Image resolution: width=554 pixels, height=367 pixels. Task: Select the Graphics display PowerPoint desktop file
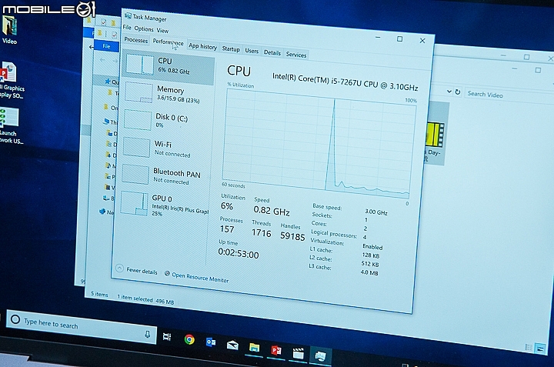[x=12, y=81]
